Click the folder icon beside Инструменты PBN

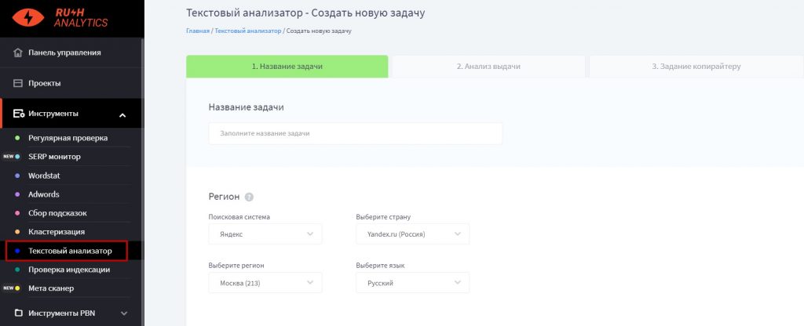click(x=18, y=313)
